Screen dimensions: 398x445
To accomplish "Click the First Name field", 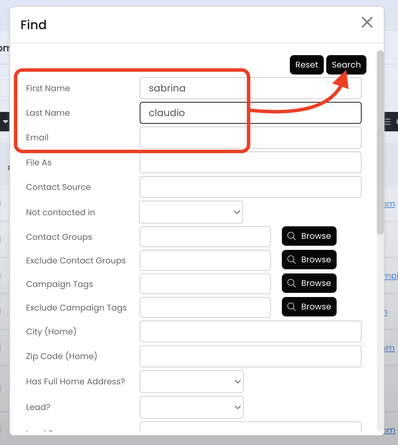I will click(250, 88).
